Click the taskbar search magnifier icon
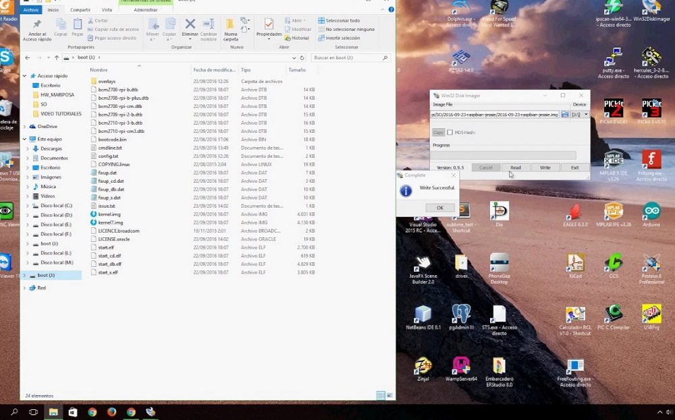 pyautogui.click(x=14, y=412)
